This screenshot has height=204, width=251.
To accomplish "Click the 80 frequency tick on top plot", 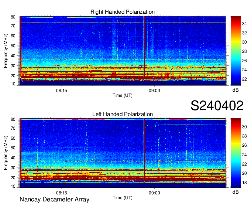I will [x=13, y=17].
